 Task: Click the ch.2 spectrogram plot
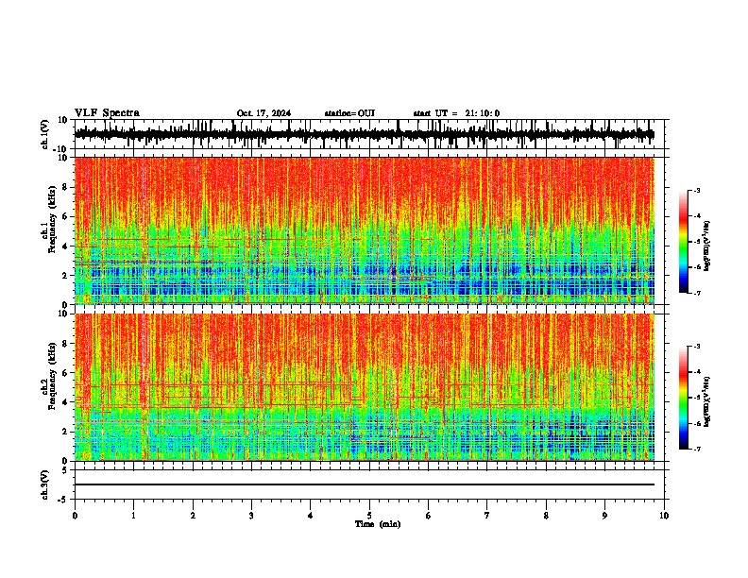(365, 387)
